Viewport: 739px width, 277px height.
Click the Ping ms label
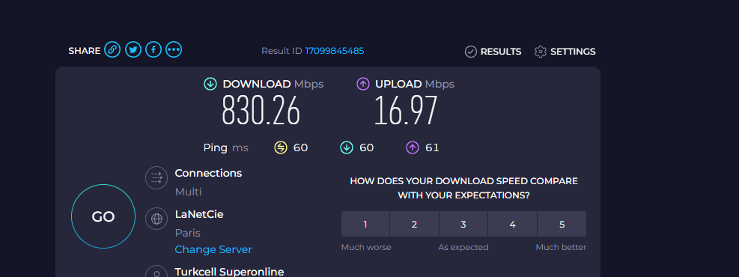point(226,148)
